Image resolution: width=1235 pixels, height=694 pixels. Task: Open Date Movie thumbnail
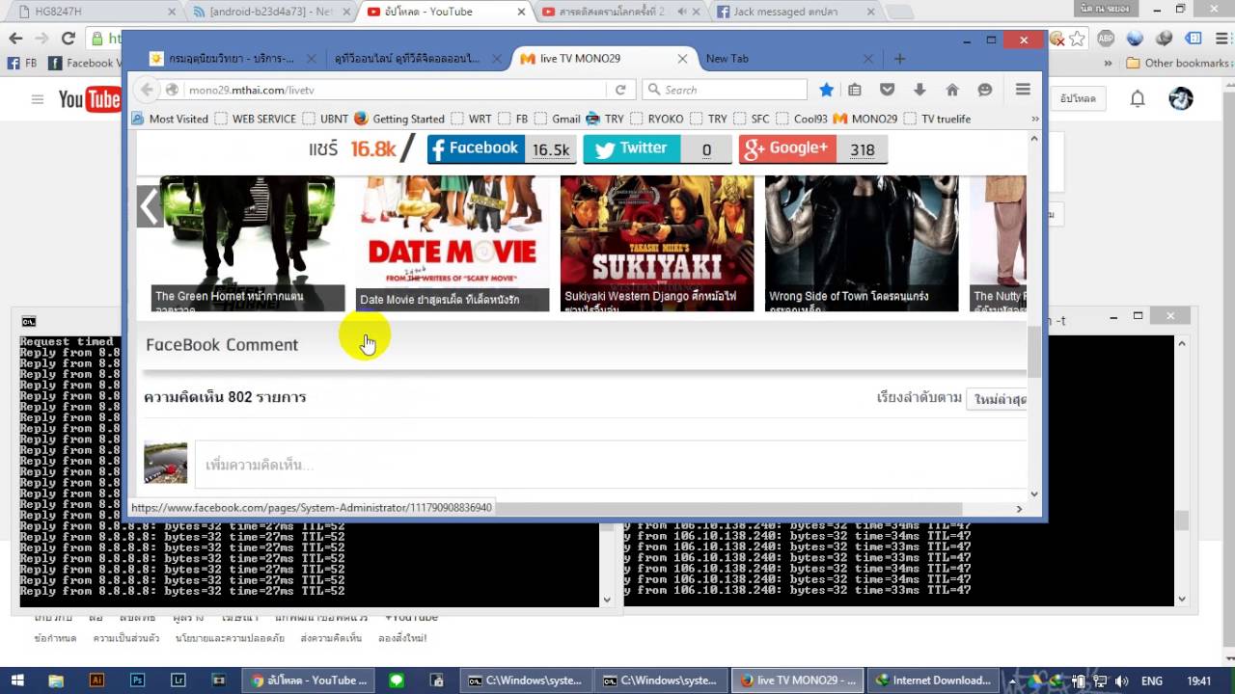pyautogui.click(x=453, y=243)
